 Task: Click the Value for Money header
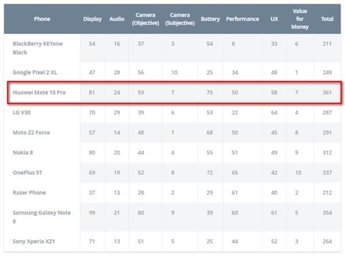point(300,19)
